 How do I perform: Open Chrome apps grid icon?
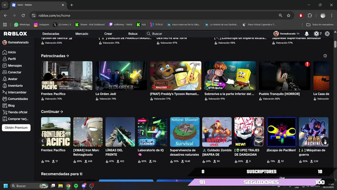coord(5,25)
